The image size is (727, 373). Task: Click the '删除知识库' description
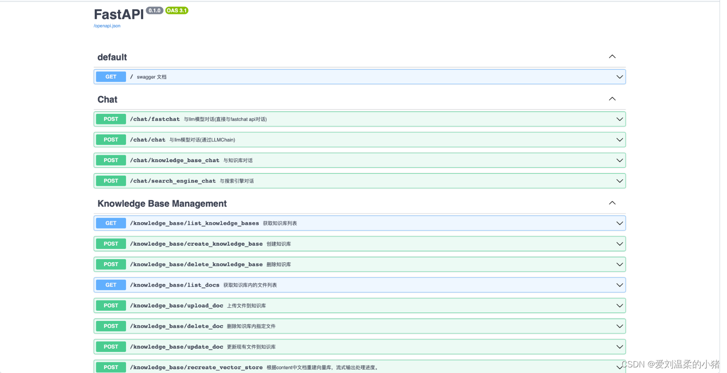(279, 264)
